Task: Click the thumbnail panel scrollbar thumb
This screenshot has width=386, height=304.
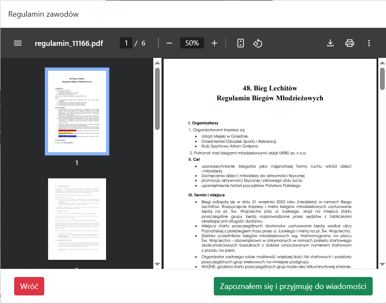Action: tap(157, 99)
